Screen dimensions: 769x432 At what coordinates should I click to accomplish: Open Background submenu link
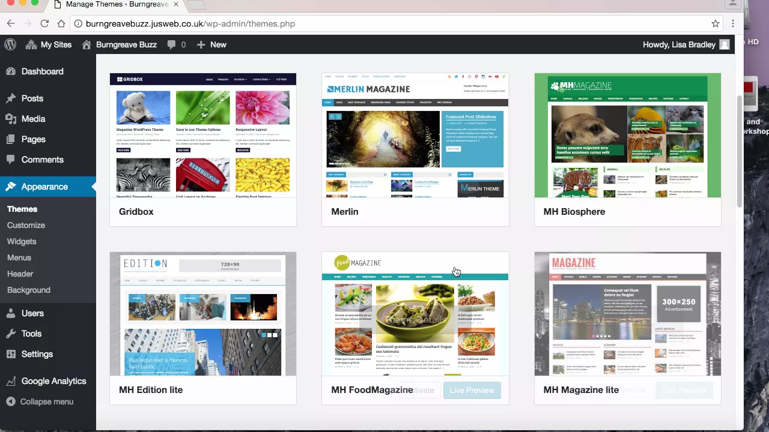[x=29, y=290]
